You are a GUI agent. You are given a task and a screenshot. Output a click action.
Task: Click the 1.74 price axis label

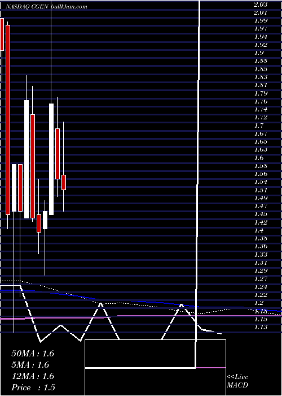pyautogui.click(x=261, y=109)
